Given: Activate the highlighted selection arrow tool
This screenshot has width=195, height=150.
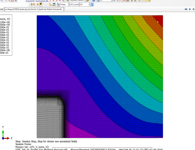Looking at the screenshot, I should [x=41, y=5].
